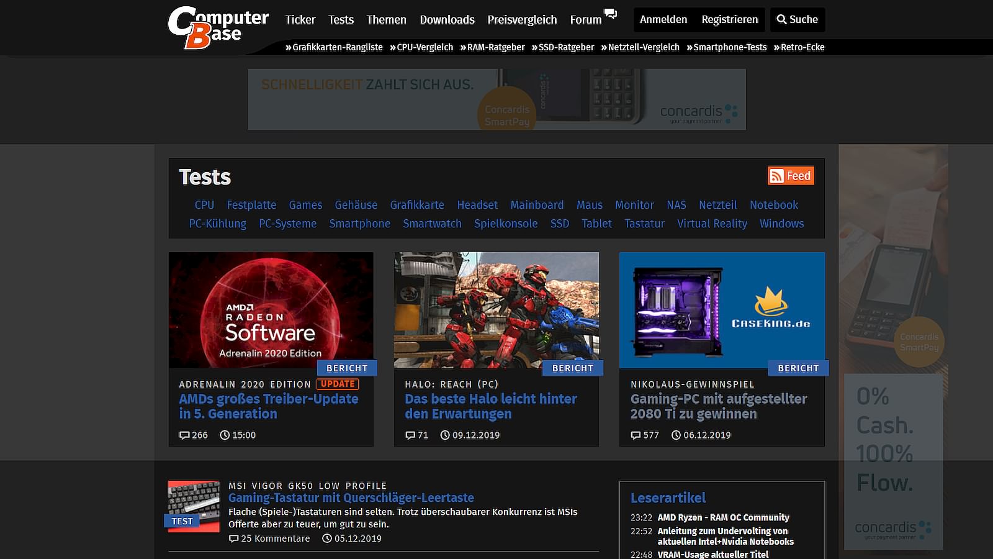Open the Suche search button

(798, 19)
